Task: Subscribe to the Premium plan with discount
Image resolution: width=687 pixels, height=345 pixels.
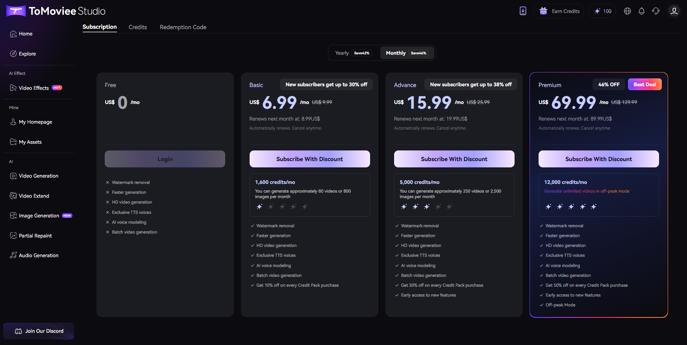Action: point(598,159)
